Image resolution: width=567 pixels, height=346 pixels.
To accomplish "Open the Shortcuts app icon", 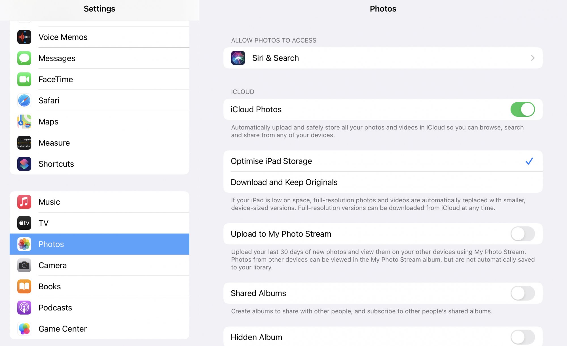I will (x=24, y=164).
